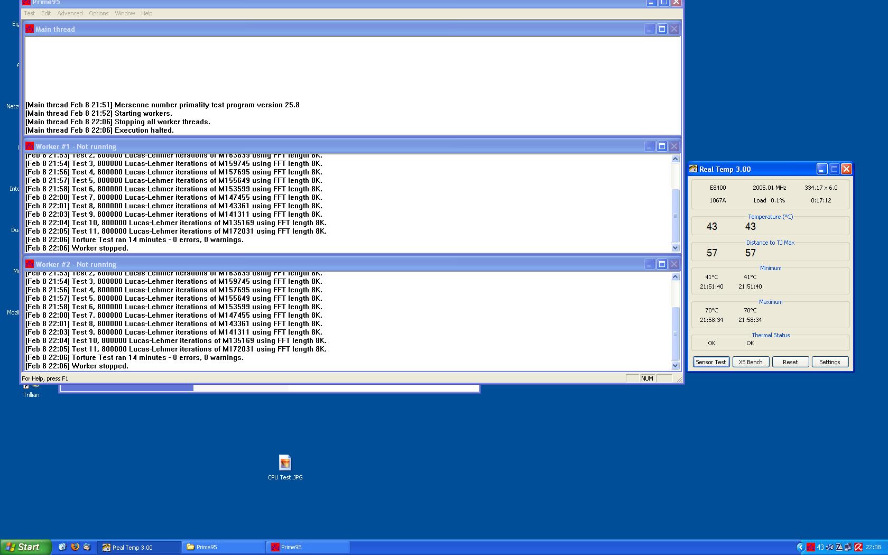The width and height of the screenshot is (888, 555).
Task: Open the Window menu
Action: pyautogui.click(x=125, y=13)
